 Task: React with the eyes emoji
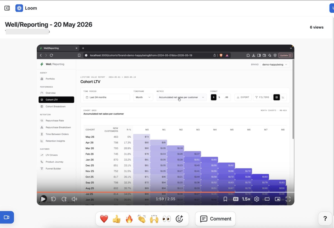[167, 219]
